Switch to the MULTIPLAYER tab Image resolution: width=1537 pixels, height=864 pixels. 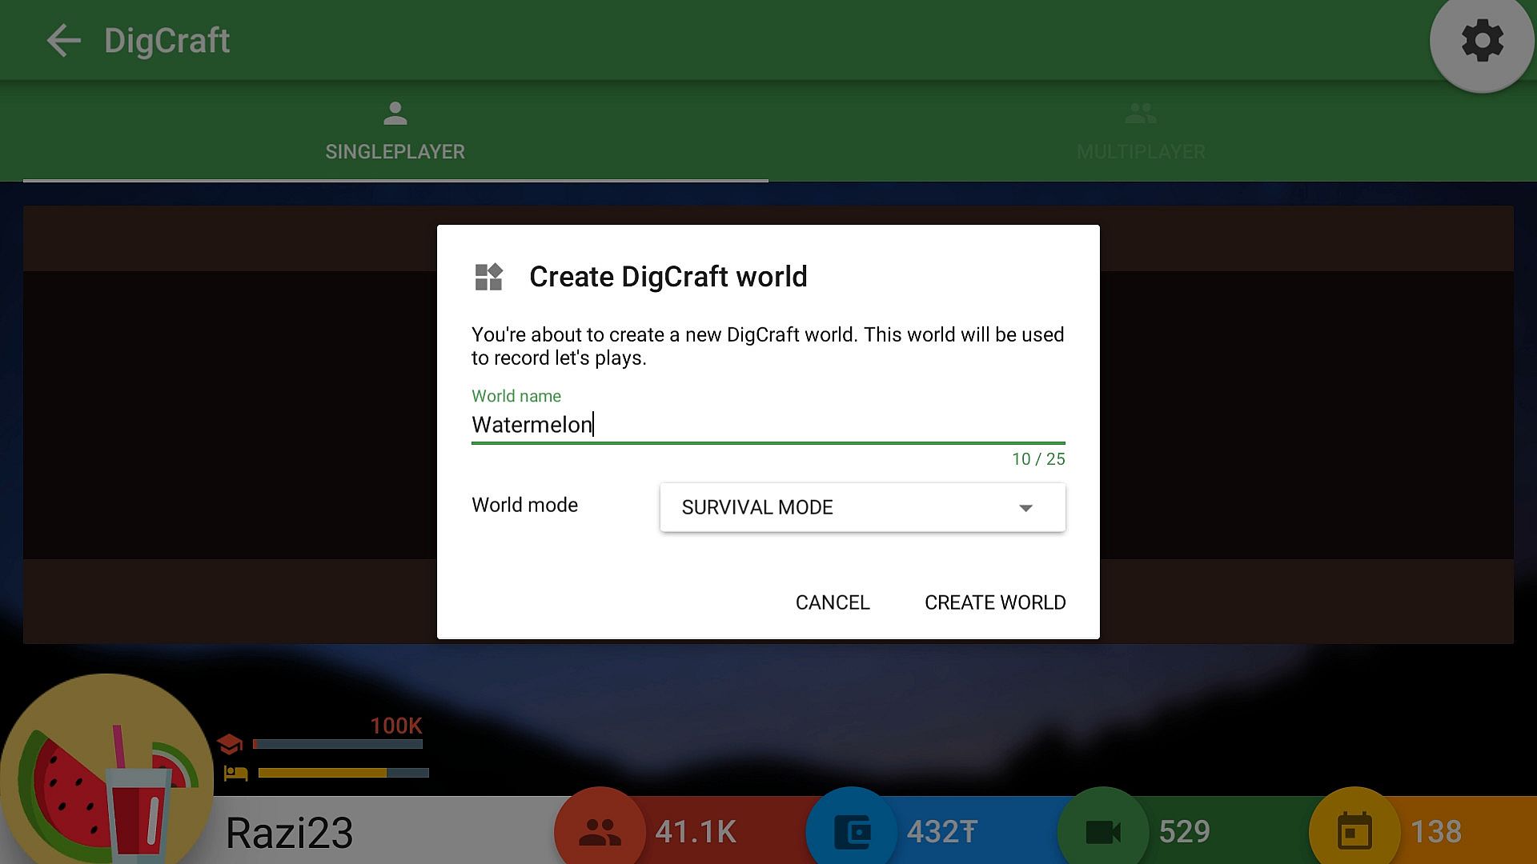coord(1140,132)
